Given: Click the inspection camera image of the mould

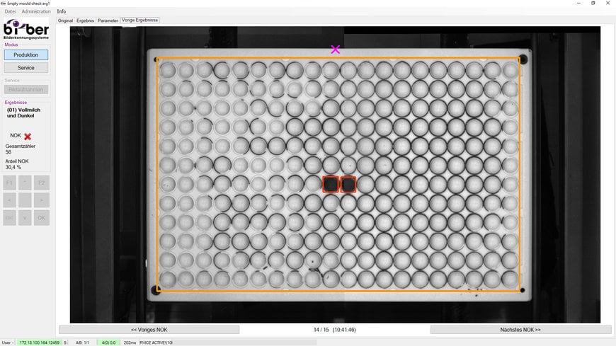Looking at the screenshot, I should pyautogui.click(x=335, y=175).
